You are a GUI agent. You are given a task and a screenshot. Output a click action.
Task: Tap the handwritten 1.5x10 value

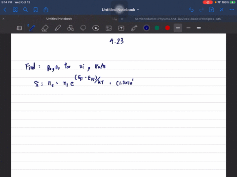pos(125,83)
